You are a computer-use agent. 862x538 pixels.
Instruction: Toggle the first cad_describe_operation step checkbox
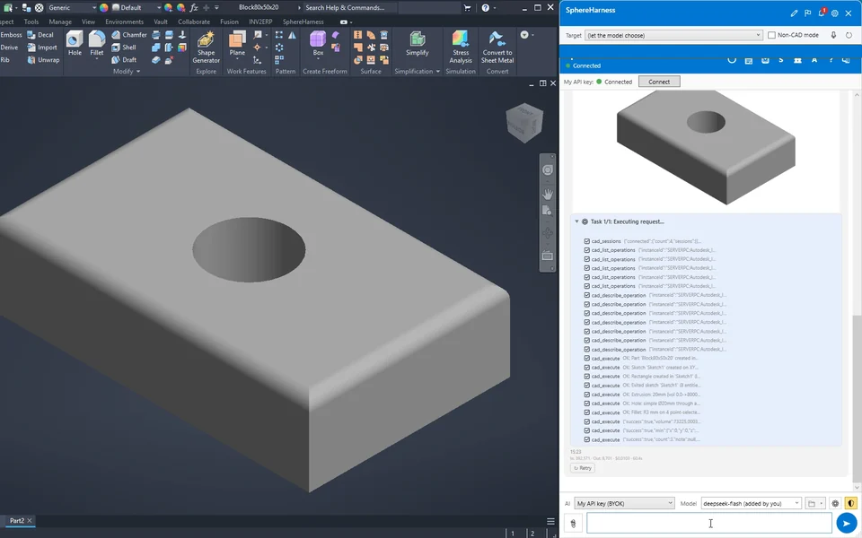[x=586, y=295]
